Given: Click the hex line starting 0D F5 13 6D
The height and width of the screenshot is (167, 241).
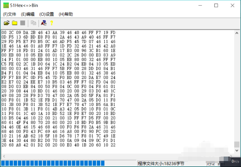Looking at the screenshot, I should 58,37.
